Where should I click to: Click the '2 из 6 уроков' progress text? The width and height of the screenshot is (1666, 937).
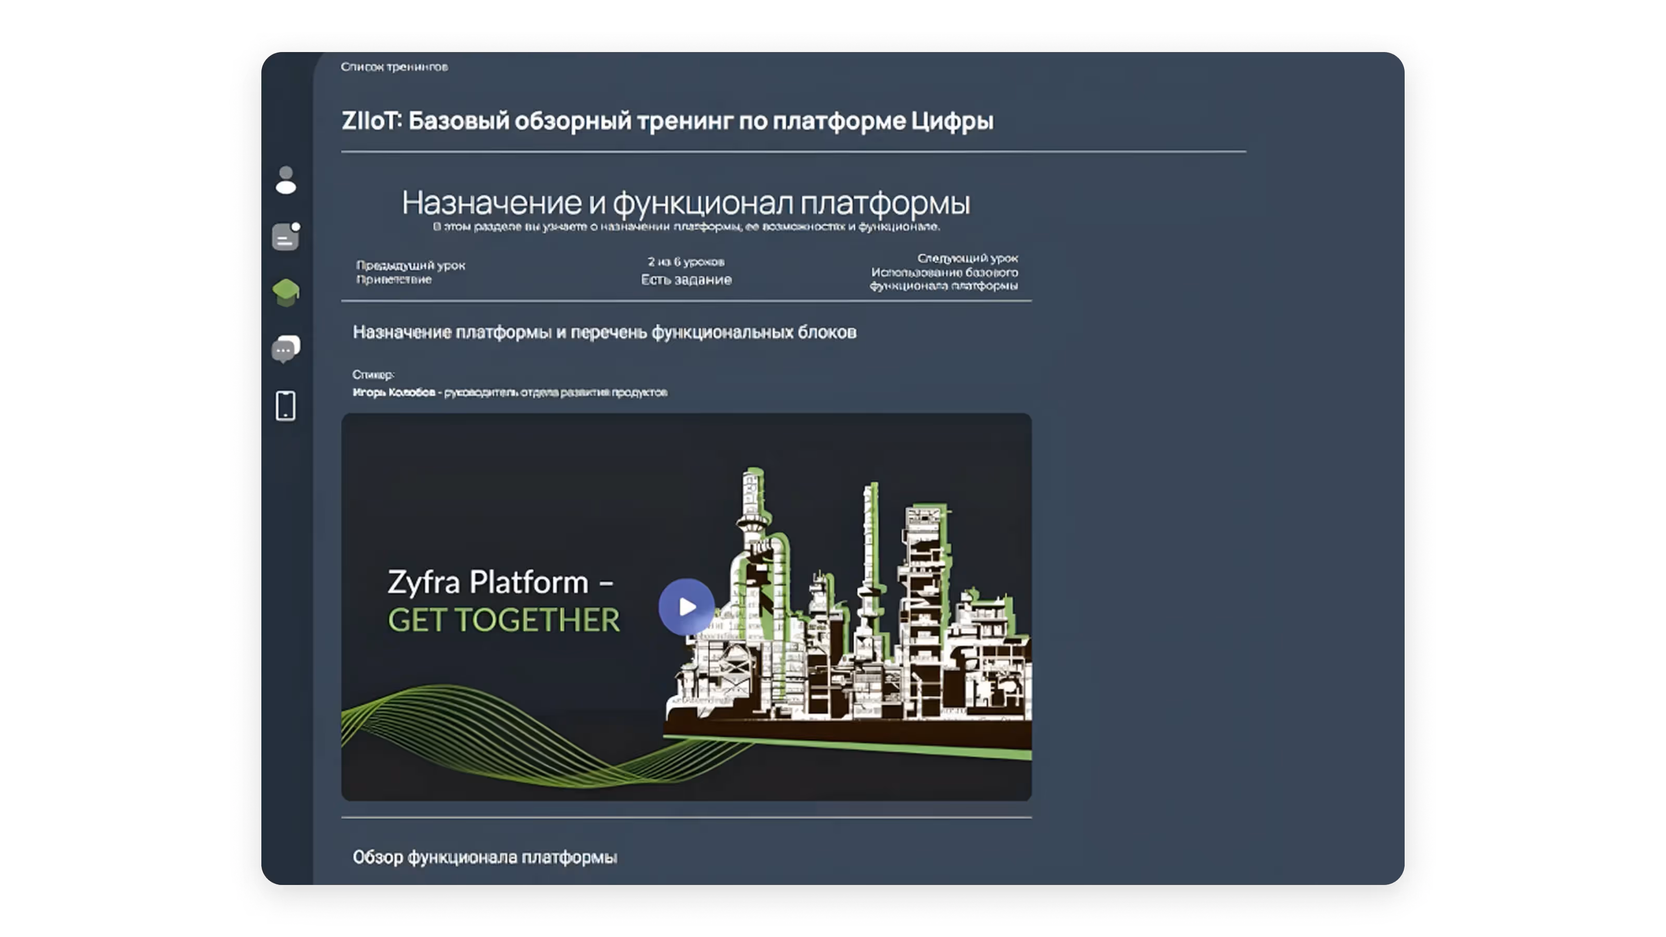point(686,261)
